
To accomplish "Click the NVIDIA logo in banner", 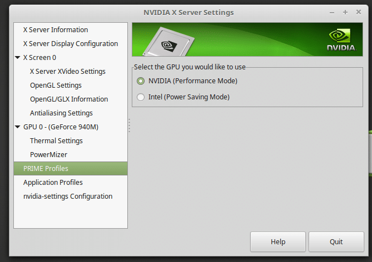I will [x=341, y=40].
